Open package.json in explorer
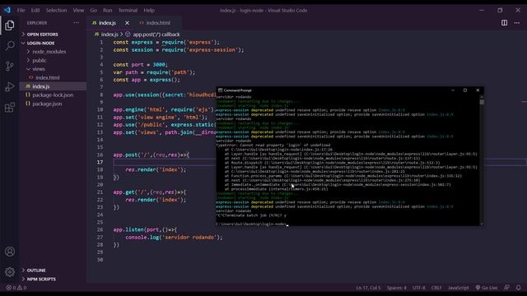This screenshot has width=527, height=296. coord(47,104)
